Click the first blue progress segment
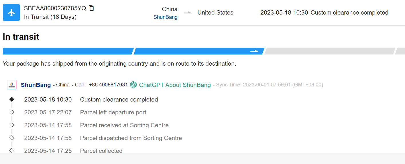Viewport: 405px width, 164px height. 68,51
